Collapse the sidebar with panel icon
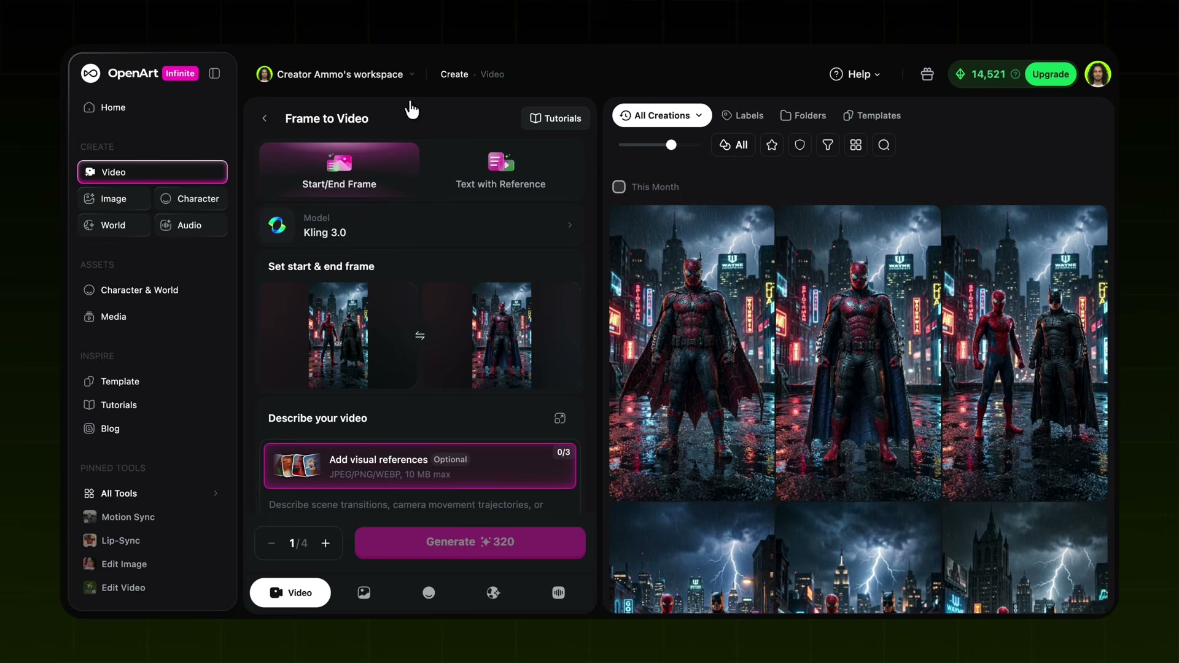 tap(214, 74)
